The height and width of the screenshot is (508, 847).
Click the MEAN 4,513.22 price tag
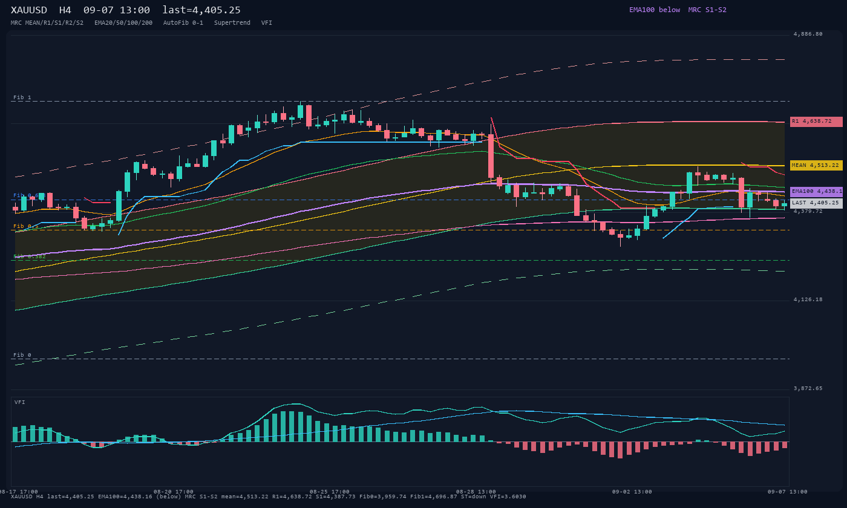pyautogui.click(x=816, y=165)
